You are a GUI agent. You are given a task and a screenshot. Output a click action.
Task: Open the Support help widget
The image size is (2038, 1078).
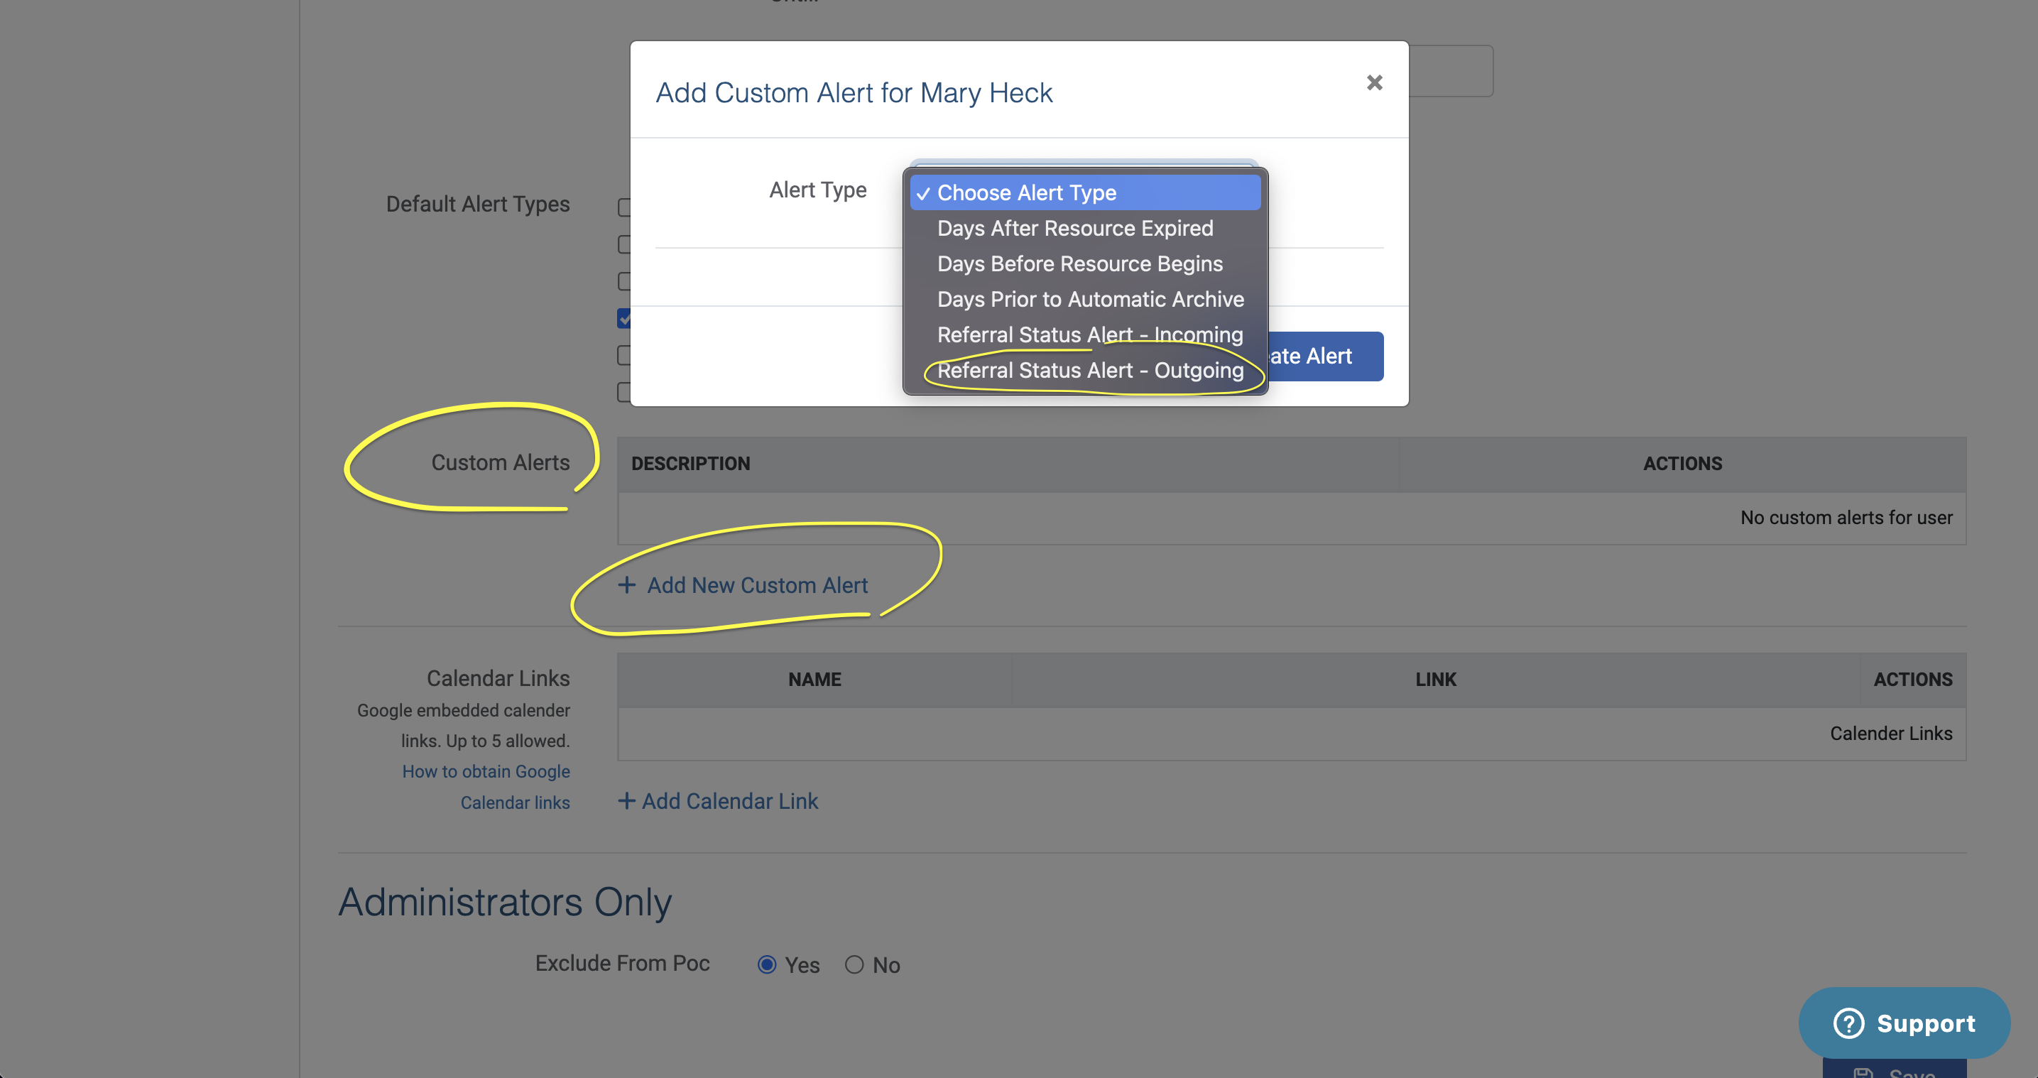(x=1904, y=1023)
